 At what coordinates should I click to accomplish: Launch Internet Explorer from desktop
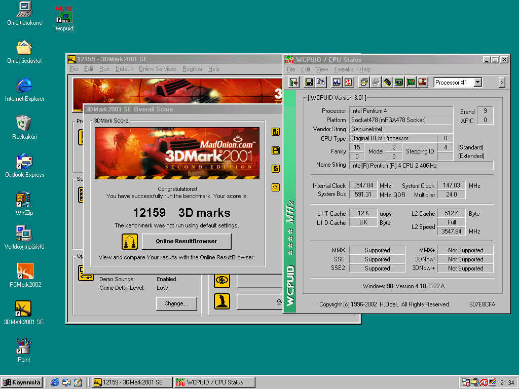(24, 89)
